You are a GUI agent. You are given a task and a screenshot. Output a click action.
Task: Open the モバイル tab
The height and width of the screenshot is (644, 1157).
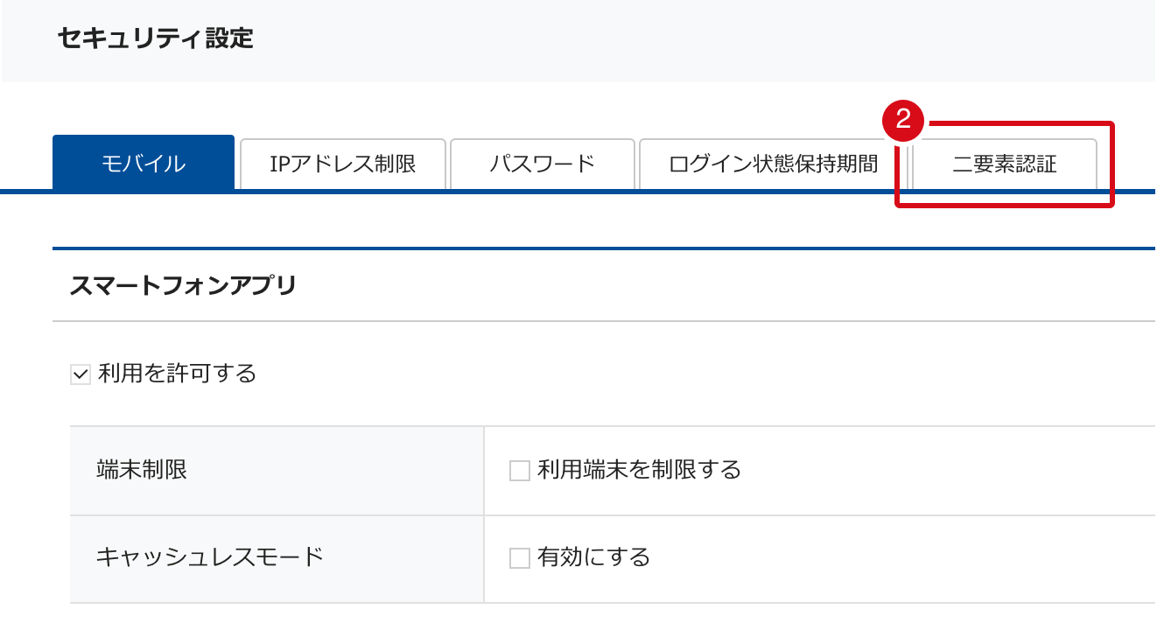[x=144, y=163]
